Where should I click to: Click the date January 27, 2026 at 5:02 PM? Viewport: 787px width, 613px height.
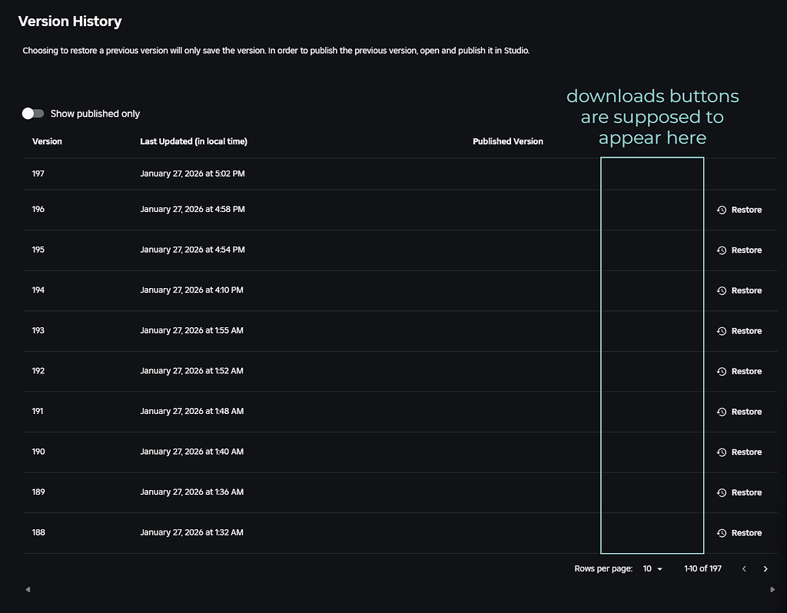pyautogui.click(x=192, y=174)
